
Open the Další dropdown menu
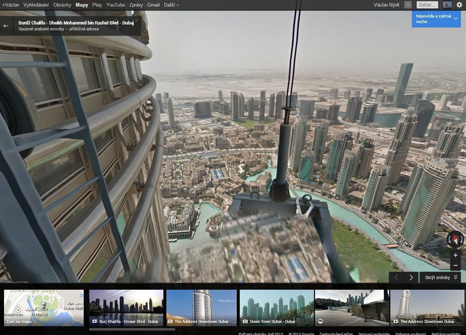click(x=171, y=5)
